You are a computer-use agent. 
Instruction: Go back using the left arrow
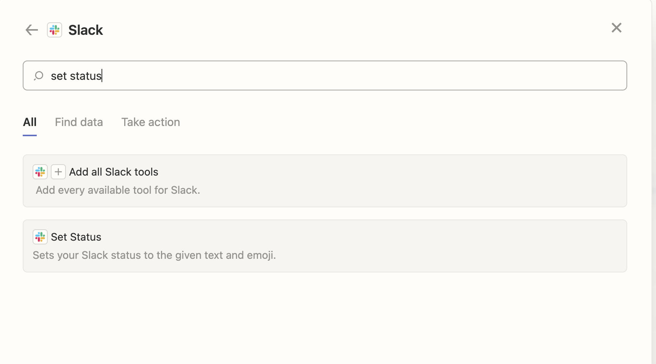32,30
